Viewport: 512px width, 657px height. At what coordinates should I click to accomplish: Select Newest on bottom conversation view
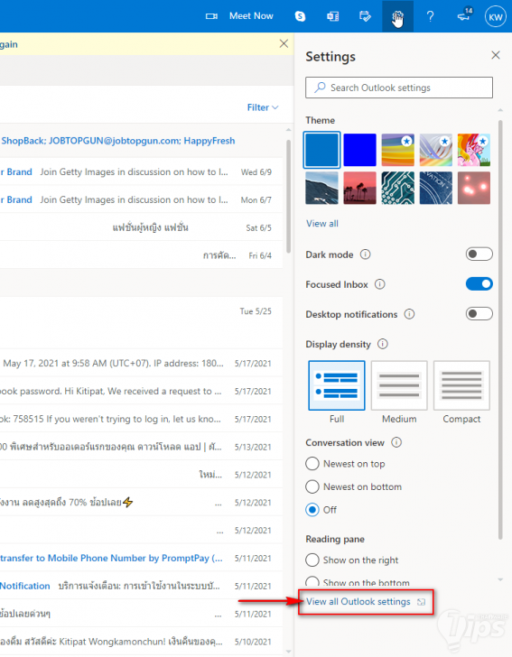pyautogui.click(x=312, y=486)
